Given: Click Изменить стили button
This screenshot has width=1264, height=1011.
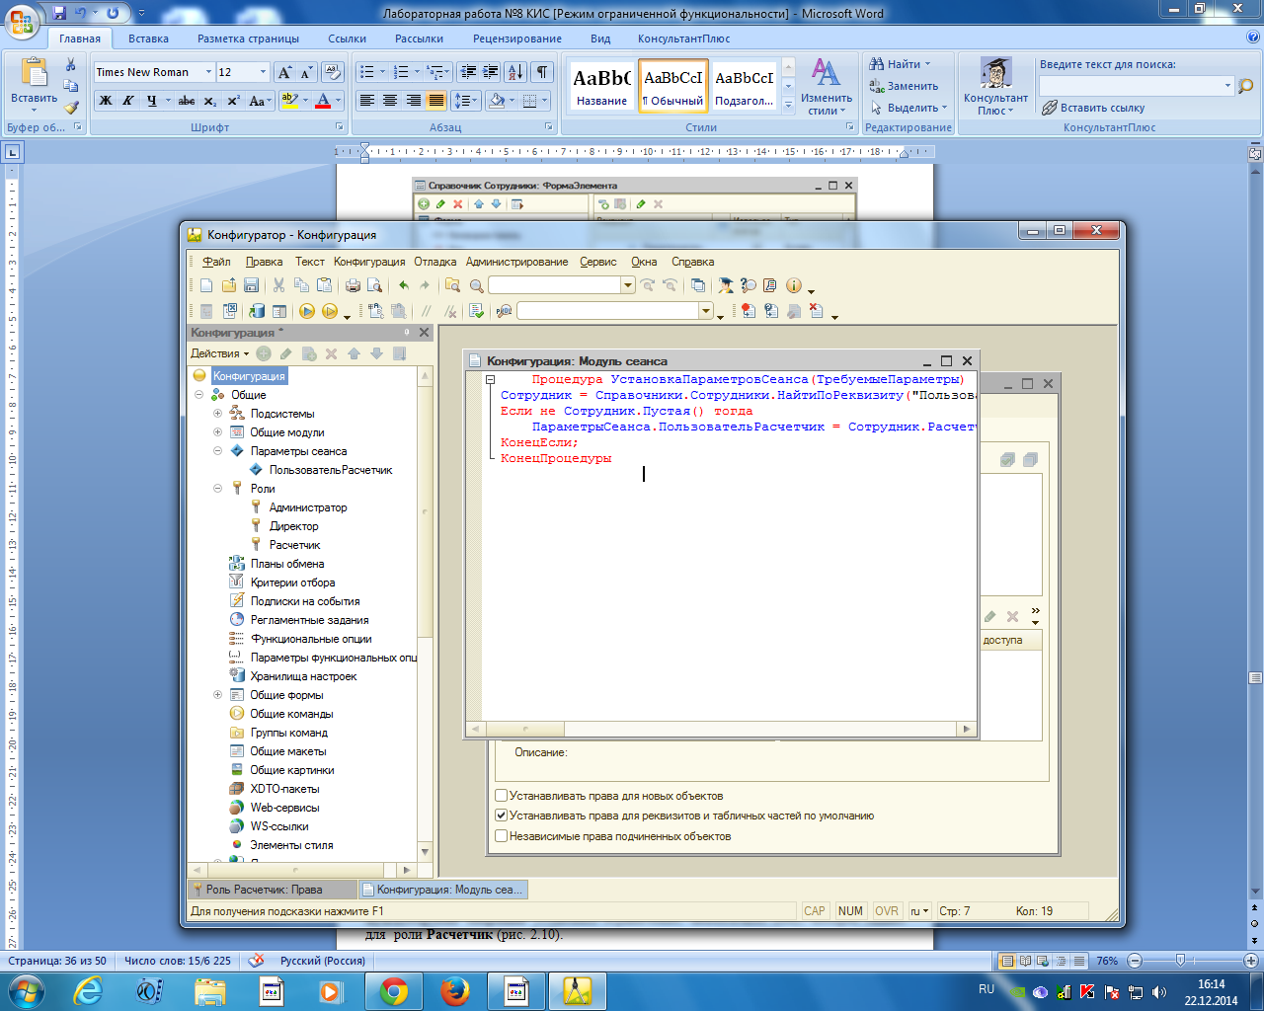Looking at the screenshot, I should click(x=827, y=86).
